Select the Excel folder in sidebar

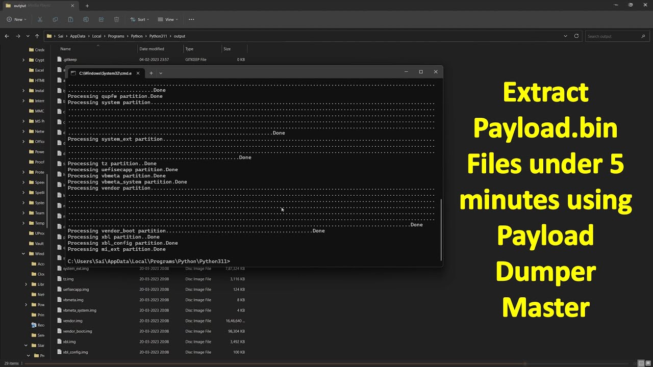pyautogui.click(x=36, y=70)
